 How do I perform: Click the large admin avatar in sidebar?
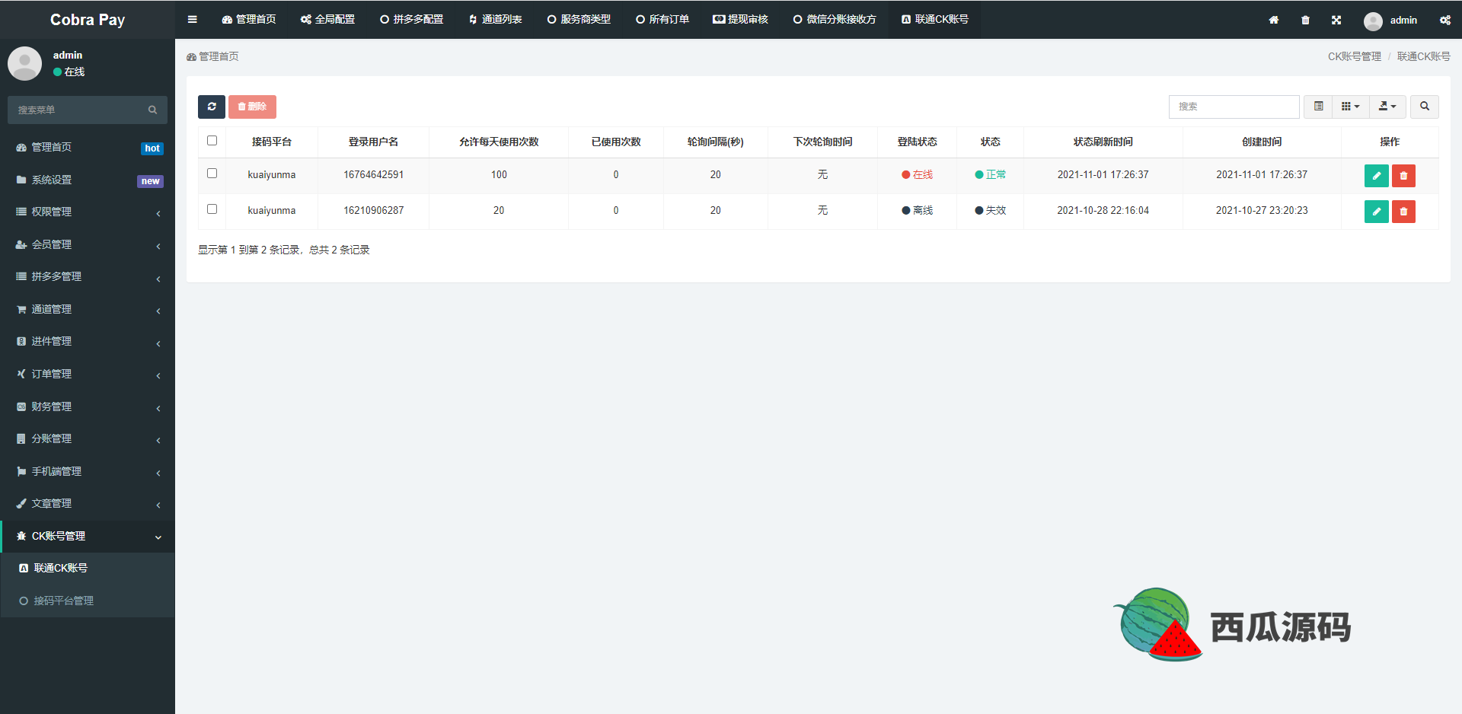coord(24,63)
